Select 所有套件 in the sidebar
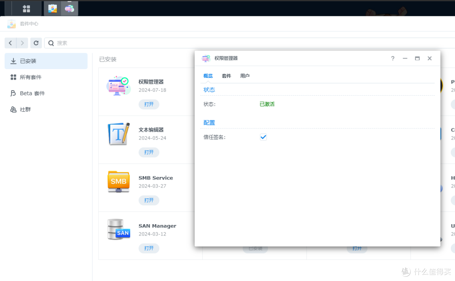This screenshot has width=455, height=281. pyautogui.click(x=30, y=77)
